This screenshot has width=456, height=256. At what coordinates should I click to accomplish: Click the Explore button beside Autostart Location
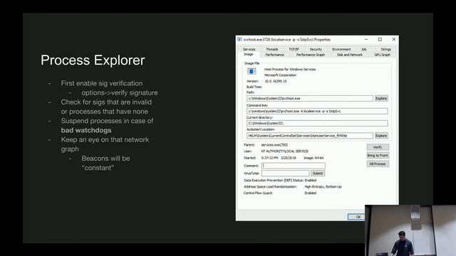click(381, 136)
